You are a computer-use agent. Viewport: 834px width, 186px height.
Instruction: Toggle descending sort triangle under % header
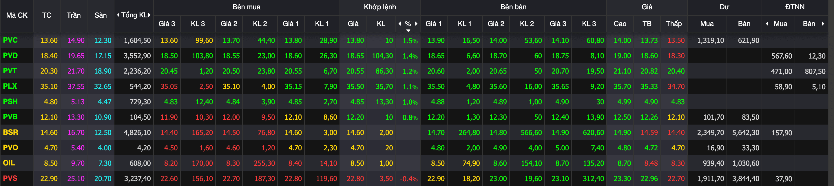click(408, 30)
